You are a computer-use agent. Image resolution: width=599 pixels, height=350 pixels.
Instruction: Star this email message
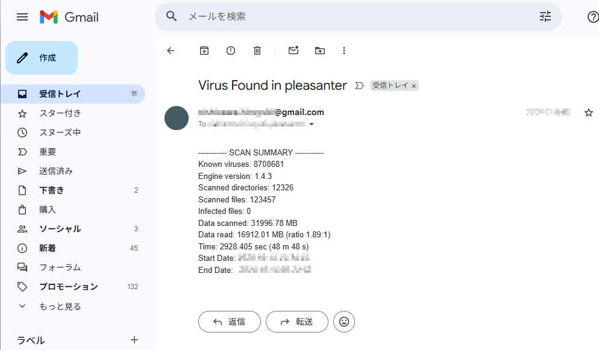[589, 113]
